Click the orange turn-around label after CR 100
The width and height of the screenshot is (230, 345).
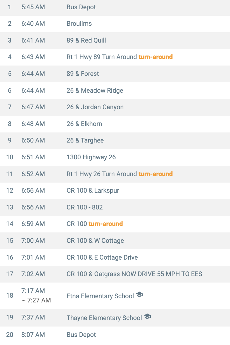click(x=106, y=224)
